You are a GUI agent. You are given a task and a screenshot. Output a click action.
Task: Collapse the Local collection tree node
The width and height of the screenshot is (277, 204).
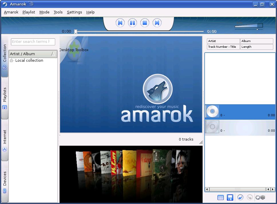coord(11,61)
